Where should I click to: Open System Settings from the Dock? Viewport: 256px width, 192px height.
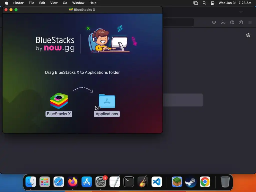[x=101, y=182]
